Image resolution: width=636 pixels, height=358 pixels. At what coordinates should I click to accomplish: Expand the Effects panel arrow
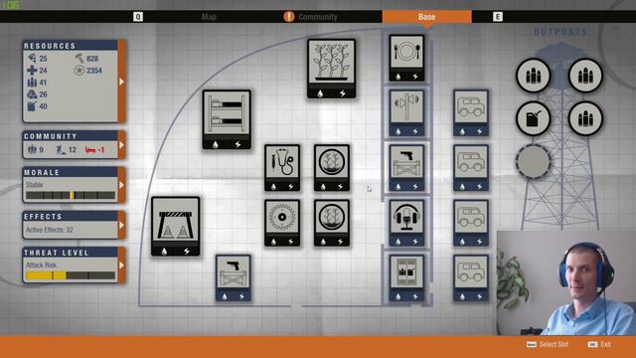tap(121, 225)
